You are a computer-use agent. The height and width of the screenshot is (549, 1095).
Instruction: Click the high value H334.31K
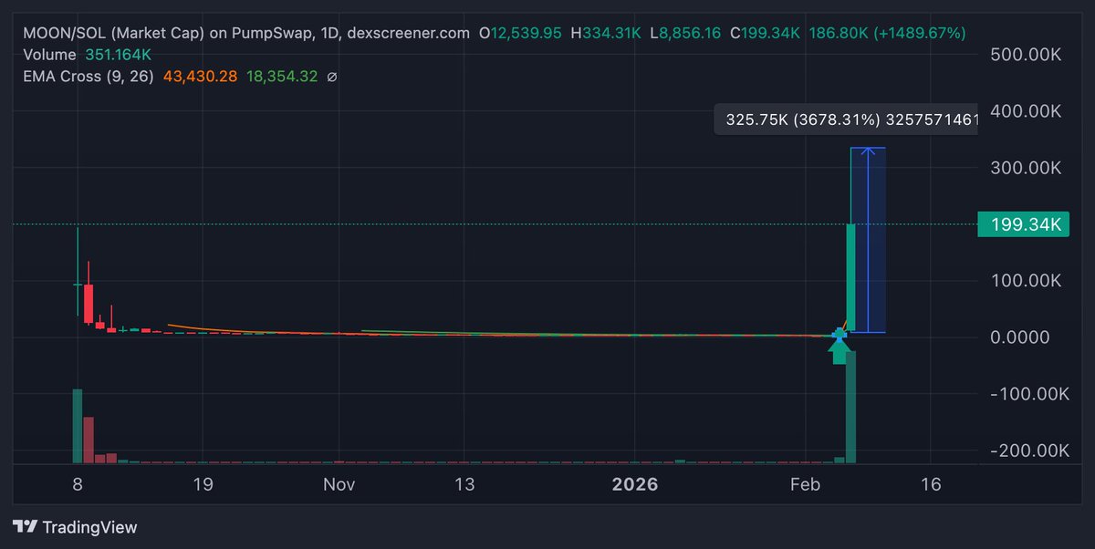[606, 33]
